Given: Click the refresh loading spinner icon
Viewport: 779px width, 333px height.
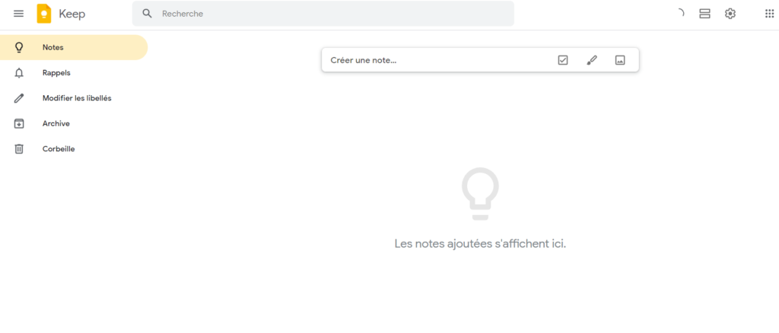Looking at the screenshot, I should [x=679, y=14].
